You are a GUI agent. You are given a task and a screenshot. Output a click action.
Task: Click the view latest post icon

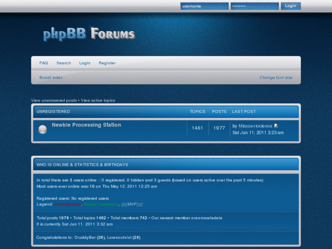(276, 126)
